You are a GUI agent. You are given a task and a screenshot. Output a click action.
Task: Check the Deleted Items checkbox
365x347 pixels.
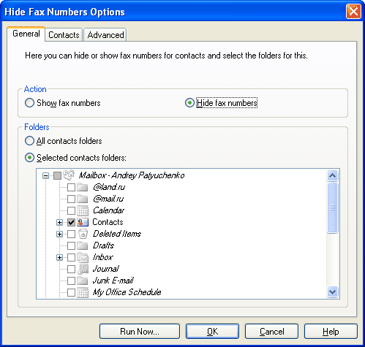coord(71,234)
